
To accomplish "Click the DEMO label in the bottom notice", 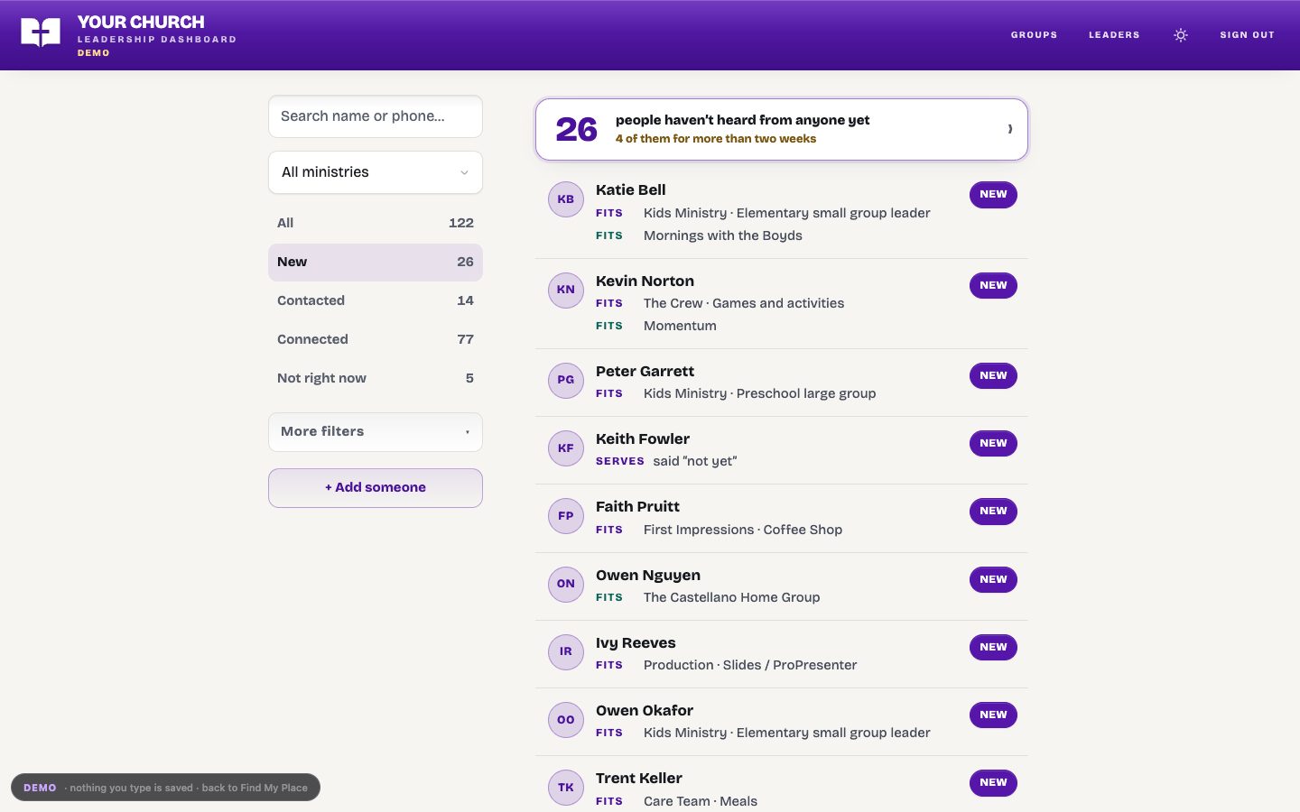I will (x=40, y=788).
